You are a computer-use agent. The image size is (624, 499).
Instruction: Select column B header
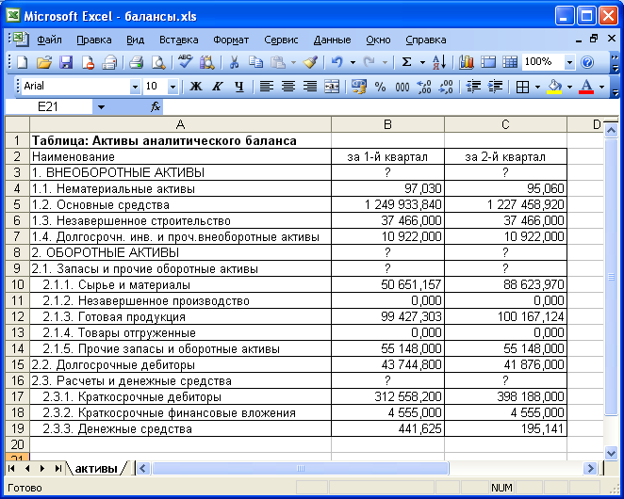coord(387,125)
